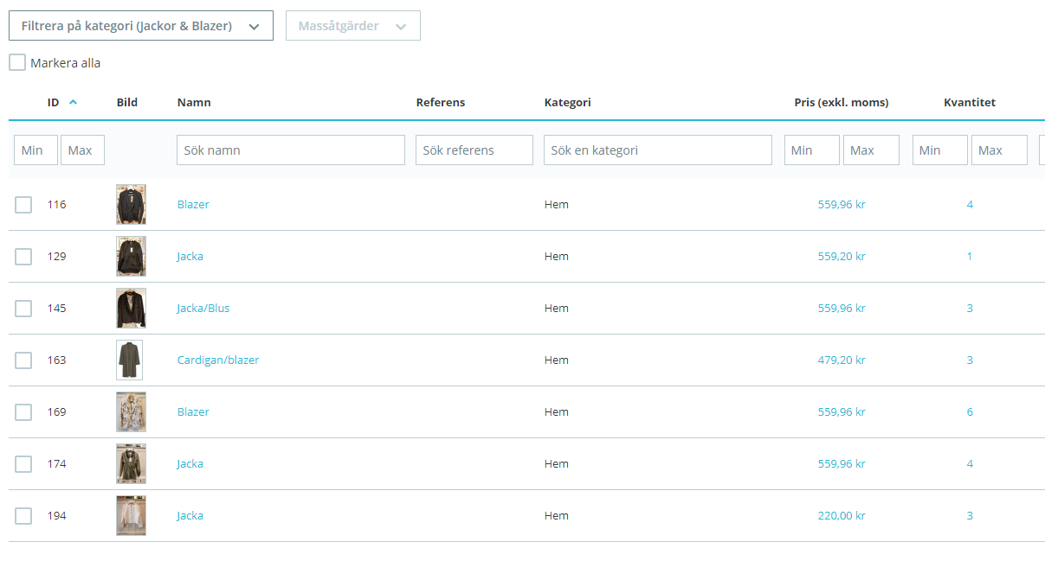Click the ID sort arrow icon
This screenshot has height=561, width=1045.
pyautogui.click(x=73, y=102)
